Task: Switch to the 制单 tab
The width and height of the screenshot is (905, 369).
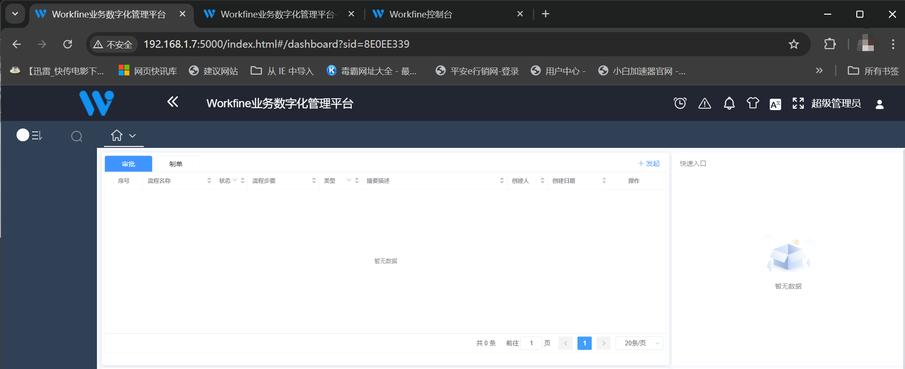Action: 175,164
